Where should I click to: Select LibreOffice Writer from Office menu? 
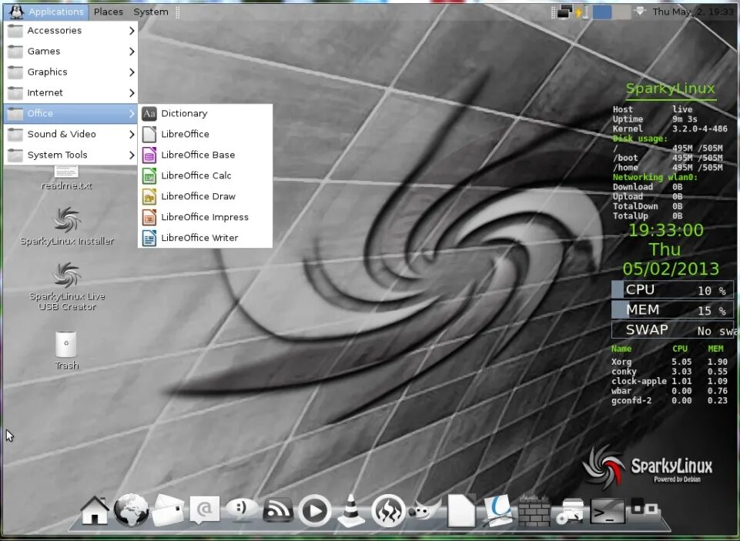click(206, 238)
